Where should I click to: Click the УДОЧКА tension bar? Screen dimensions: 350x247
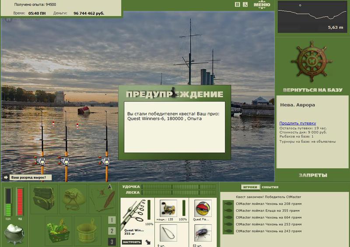click(x=179, y=187)
